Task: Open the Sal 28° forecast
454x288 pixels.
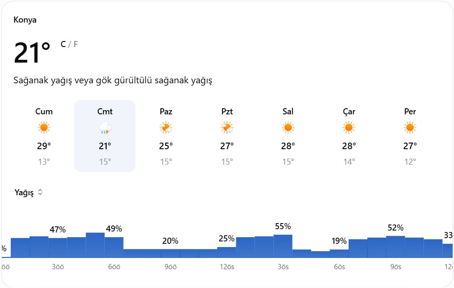Action: [288, 136]
